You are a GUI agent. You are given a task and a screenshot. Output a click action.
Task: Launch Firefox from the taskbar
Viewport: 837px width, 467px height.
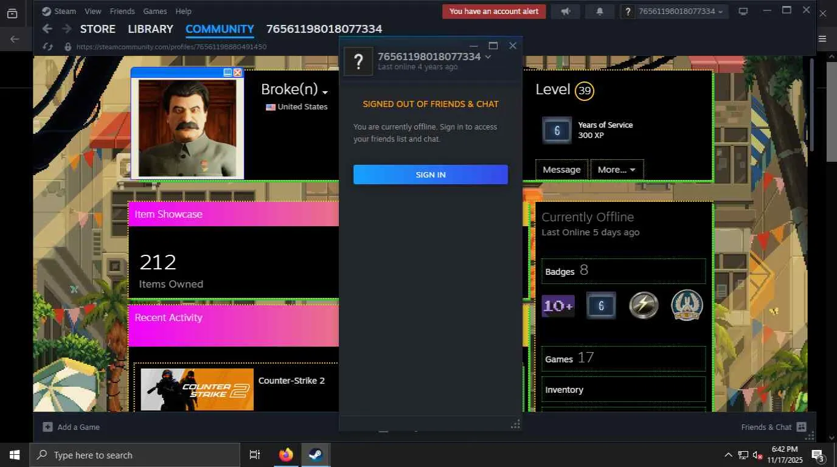[286, 455]
